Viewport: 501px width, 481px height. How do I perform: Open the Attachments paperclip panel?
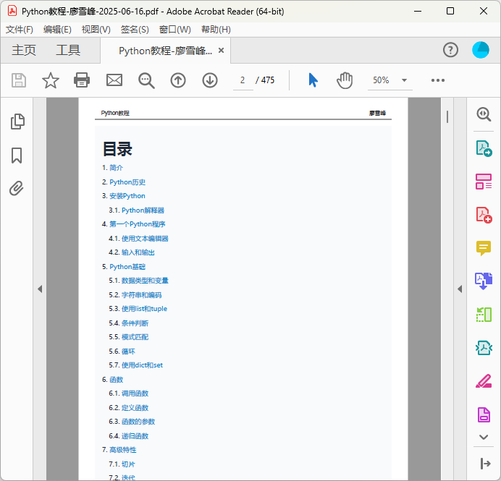pos(17,189)
